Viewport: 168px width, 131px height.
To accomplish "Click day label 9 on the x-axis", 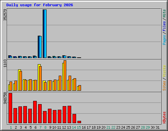I will pyautogui.click(x=50, y=127).
